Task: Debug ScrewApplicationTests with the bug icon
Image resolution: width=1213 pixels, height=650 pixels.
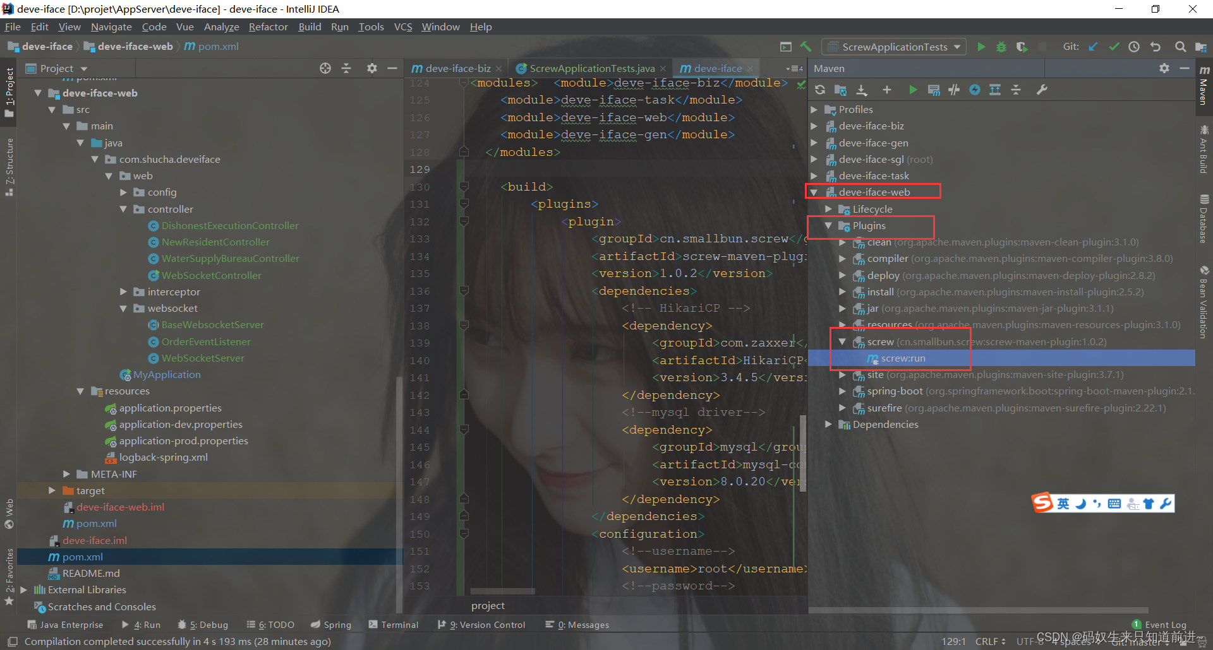Action: click(1001, 46)
